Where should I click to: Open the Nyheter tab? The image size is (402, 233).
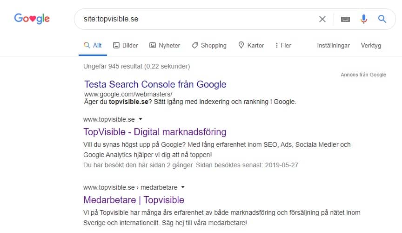165,45
